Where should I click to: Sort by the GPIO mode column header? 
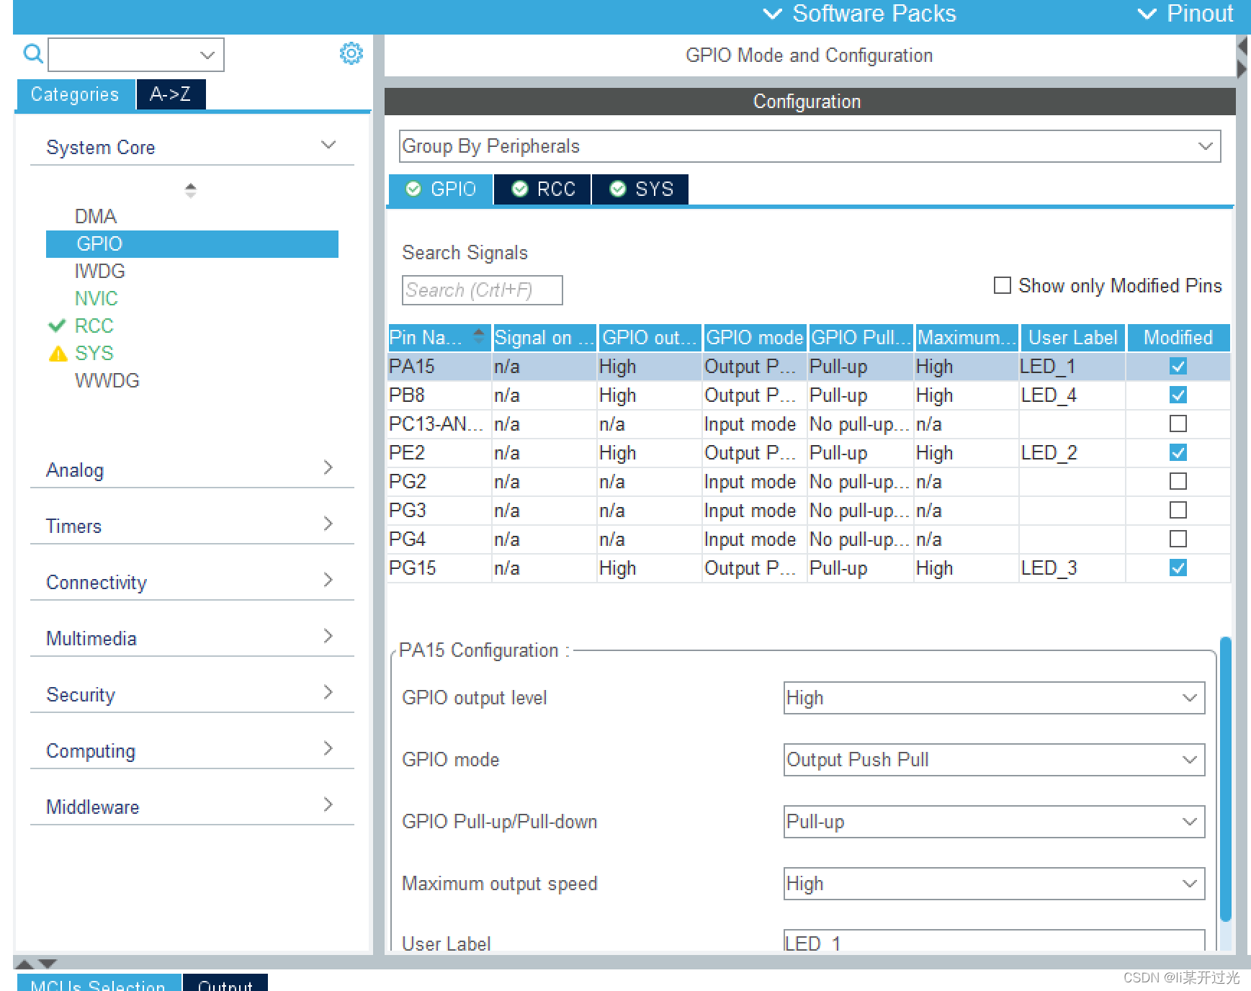click(x=754, y=338)
